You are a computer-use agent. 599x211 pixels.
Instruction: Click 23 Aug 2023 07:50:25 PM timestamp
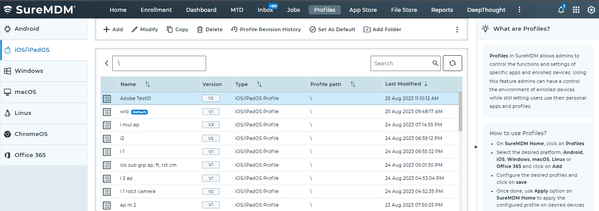point(414,205)
